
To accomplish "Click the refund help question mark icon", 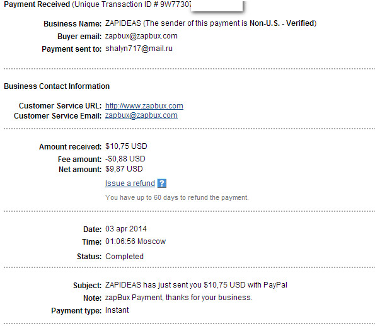I will (162, 183).
